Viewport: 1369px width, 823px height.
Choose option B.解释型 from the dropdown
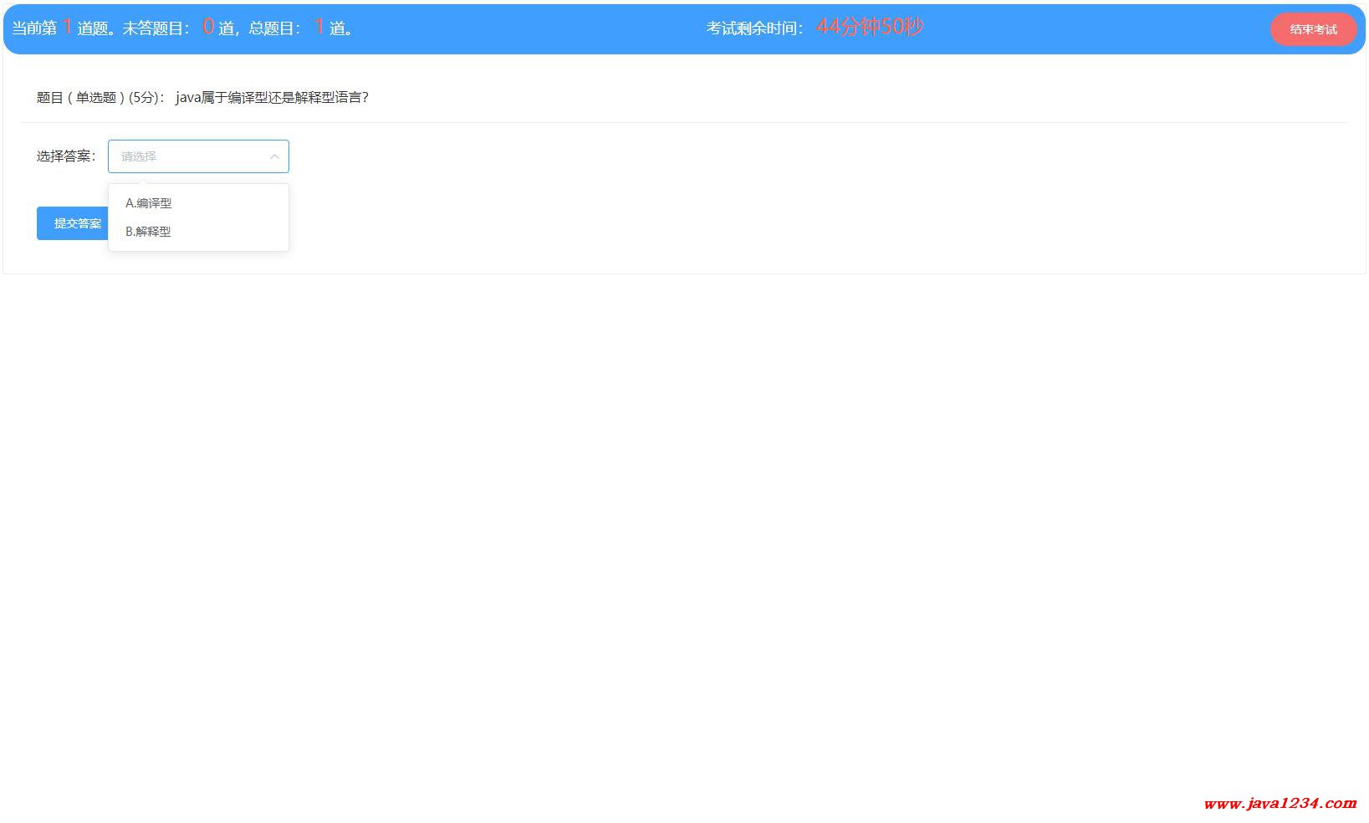(198, 232)
